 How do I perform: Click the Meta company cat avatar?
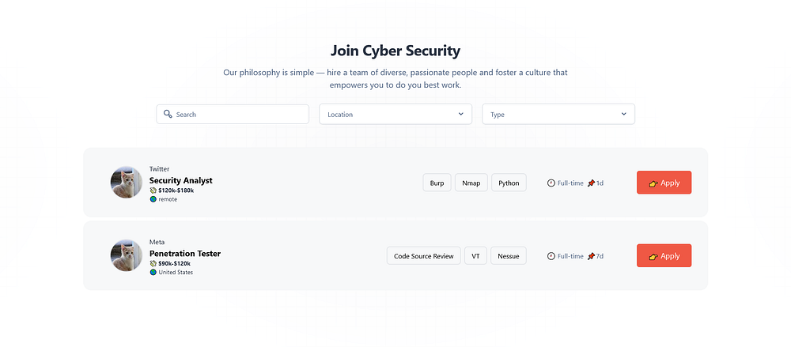(127, 255)
